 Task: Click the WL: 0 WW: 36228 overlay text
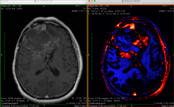(x=97, y=9)
